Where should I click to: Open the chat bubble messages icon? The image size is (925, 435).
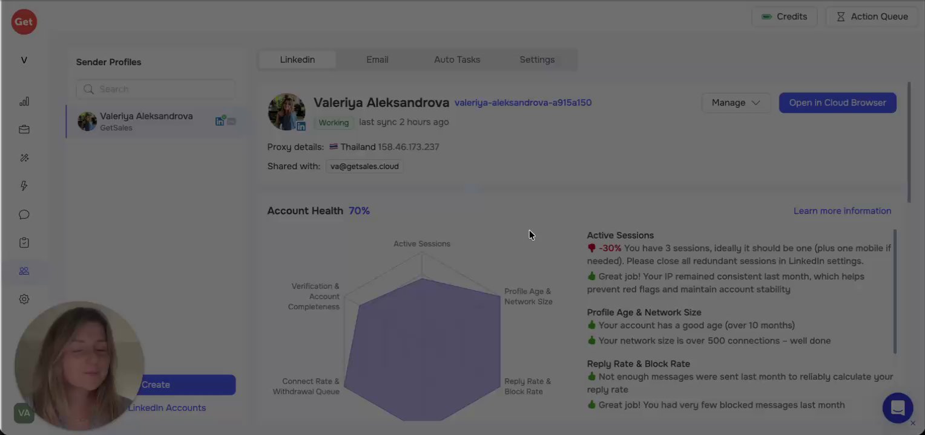coord(24,214)
